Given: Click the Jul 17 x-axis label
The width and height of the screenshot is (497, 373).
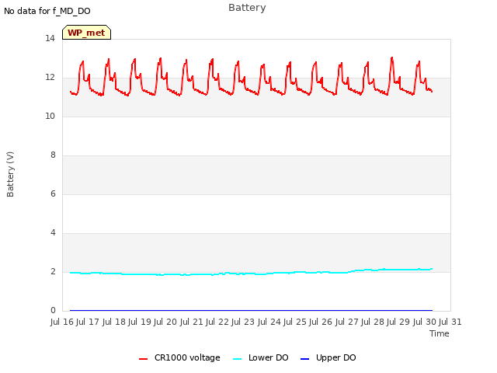Looking at the screenshot, I should [x=88, y=322].
